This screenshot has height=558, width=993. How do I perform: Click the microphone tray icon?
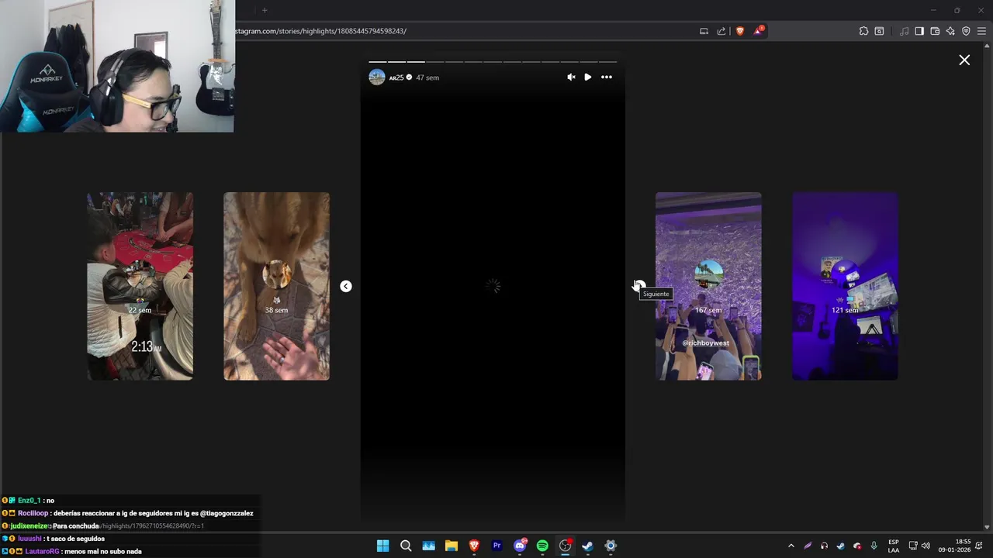click(874, 546)
